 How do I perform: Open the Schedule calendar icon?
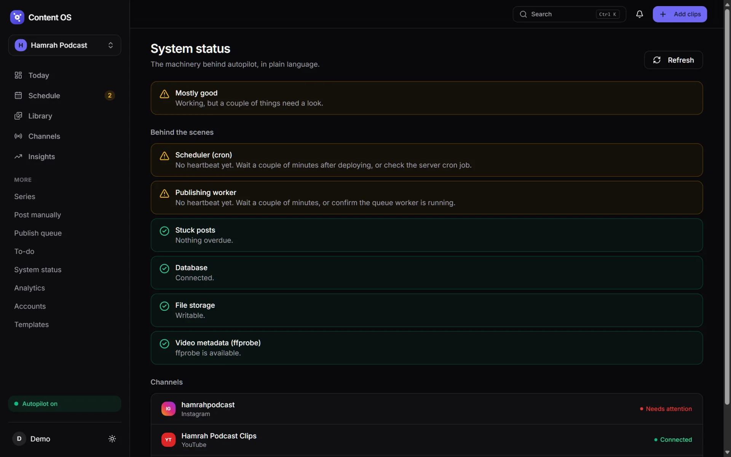18,96
